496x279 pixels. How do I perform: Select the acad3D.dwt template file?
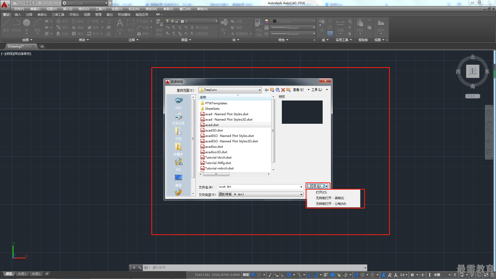[x=214, y=130]
